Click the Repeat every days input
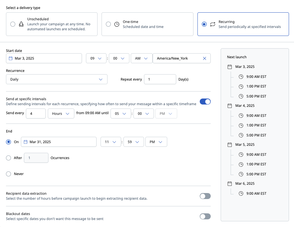This screenshot has width=294, height=227. click(x=160, y=79)
